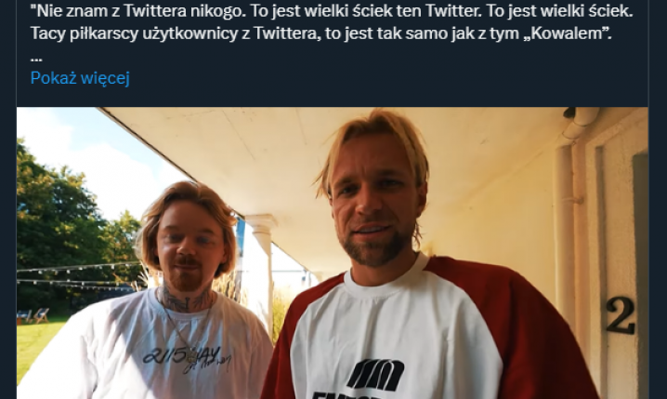This screenshot has width=667, height=399.
Task: Select the tweet line starting "Tacy piłkarscy użytkownicy"
Action: 320,33
